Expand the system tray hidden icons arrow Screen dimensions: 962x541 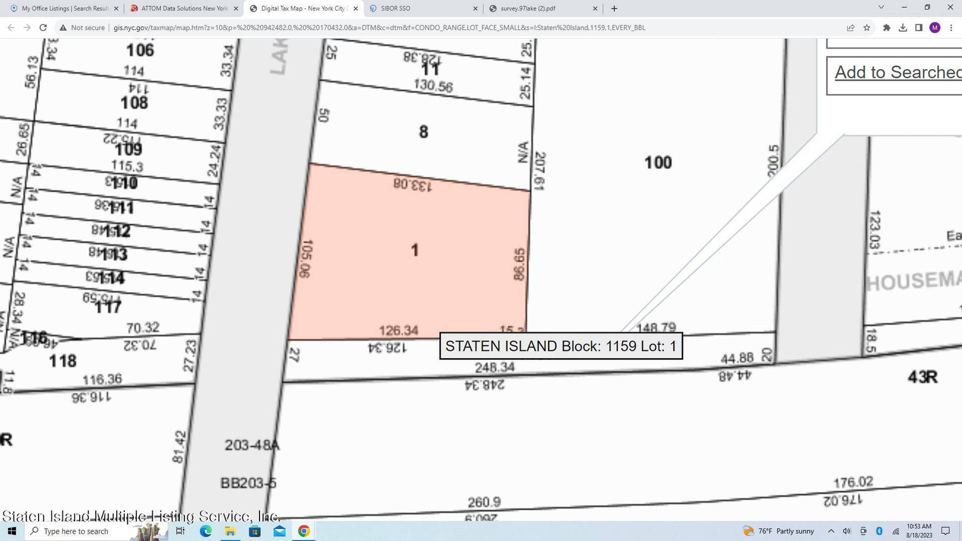click(x=831, y=531)
